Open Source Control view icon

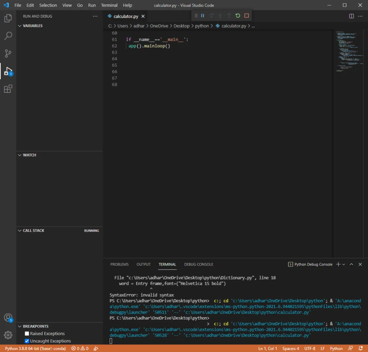[8, 54]
